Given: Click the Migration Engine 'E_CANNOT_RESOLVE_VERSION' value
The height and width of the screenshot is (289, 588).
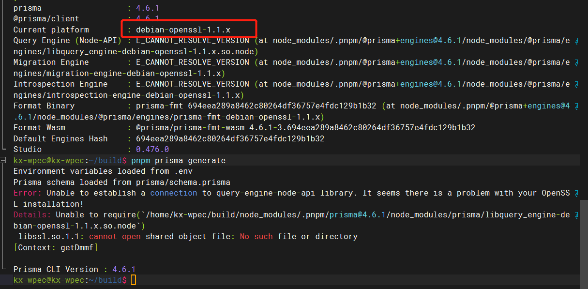Looking at the screenshot, I should [x=193, y=62].
